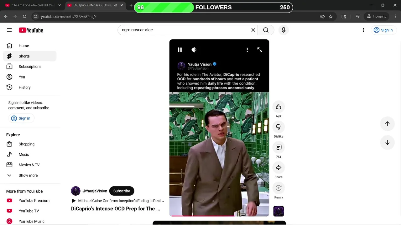
Task: Share this Short
Action: tap(279, 168)
